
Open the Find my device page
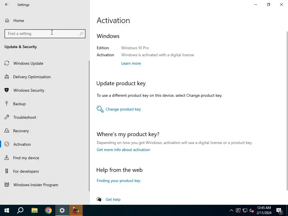coord(26,158)
